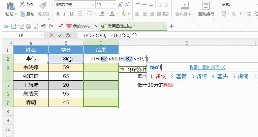
Task: Open the font size dropdown showing 11
Action: [114, 5]
